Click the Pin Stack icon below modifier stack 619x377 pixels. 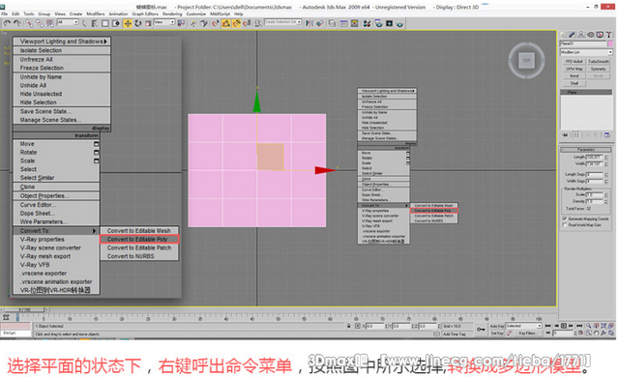(x=565, y=135)
